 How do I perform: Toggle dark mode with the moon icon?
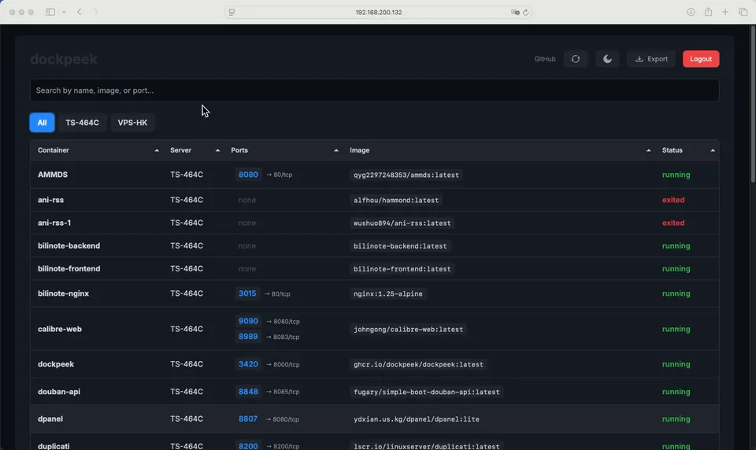click(607, 59)
